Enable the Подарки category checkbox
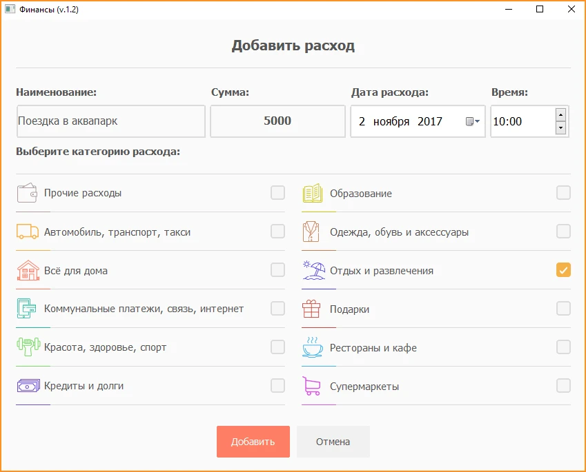586x472 pixels. (x=563, y=309)
